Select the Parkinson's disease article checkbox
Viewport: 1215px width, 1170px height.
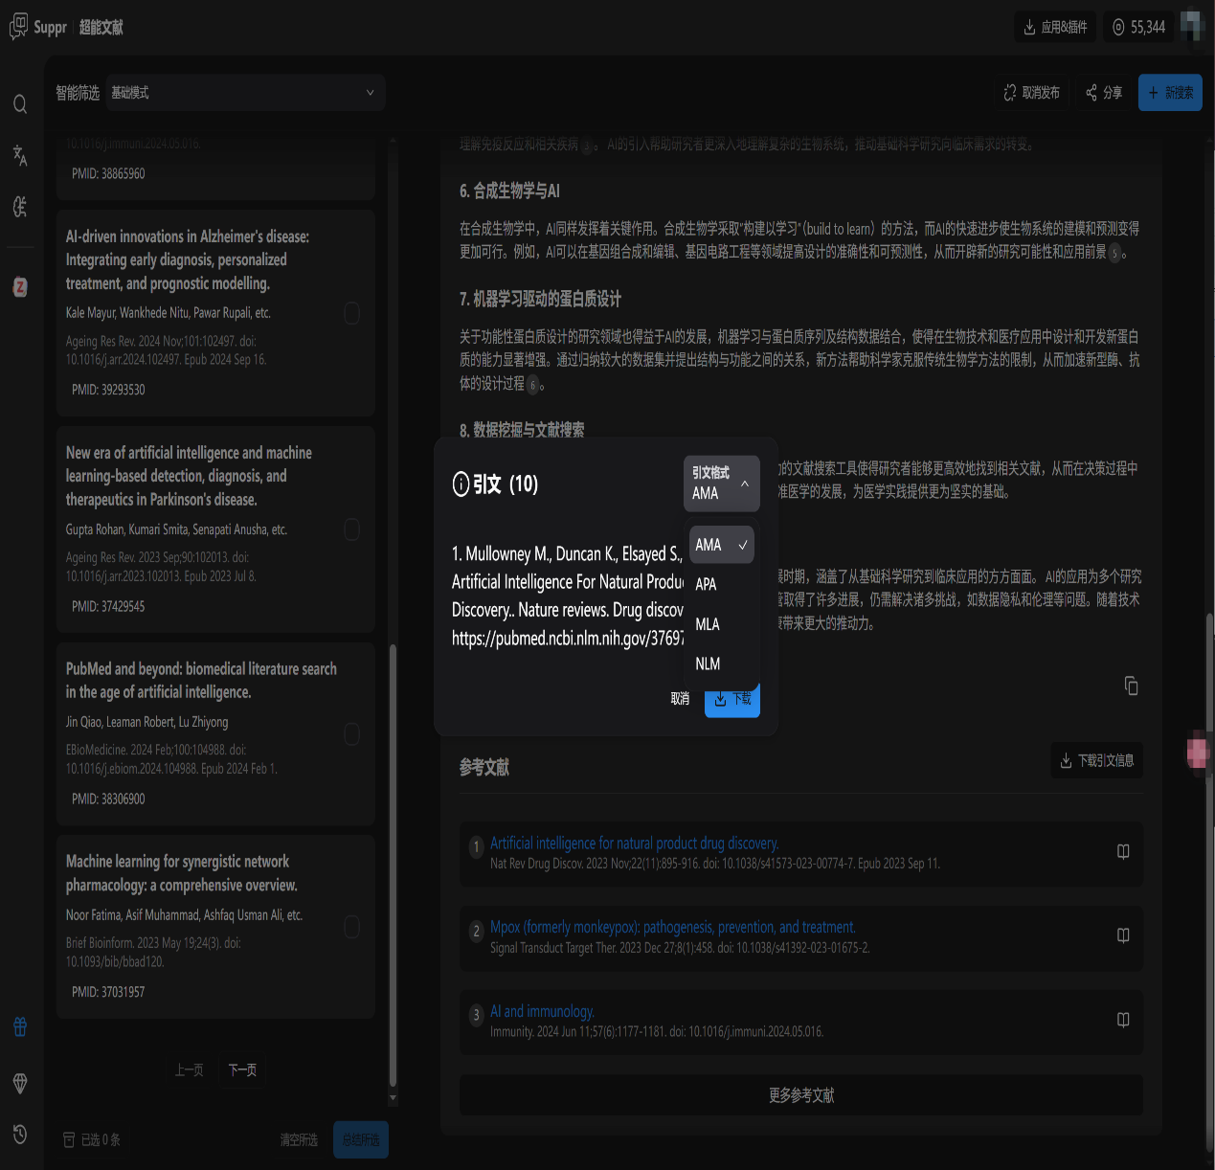pos(351,529)
